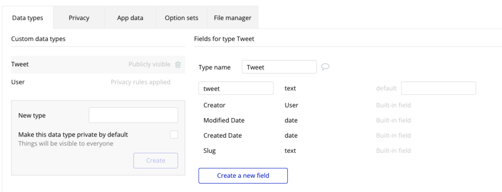
Task: Click the 'User' type of Creator field
Action: [x=291, y=105]
